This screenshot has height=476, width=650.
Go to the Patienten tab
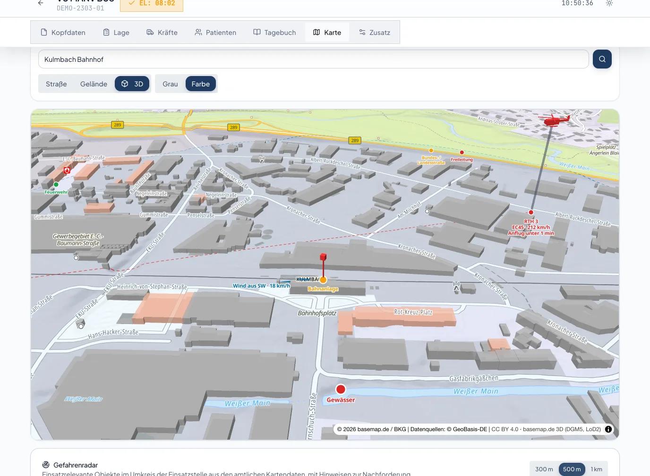pos(215,33)
